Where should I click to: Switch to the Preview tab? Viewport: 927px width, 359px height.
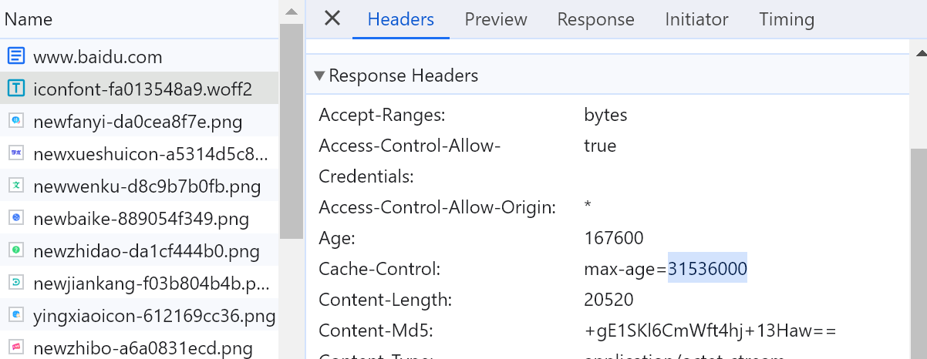(496, 19)
